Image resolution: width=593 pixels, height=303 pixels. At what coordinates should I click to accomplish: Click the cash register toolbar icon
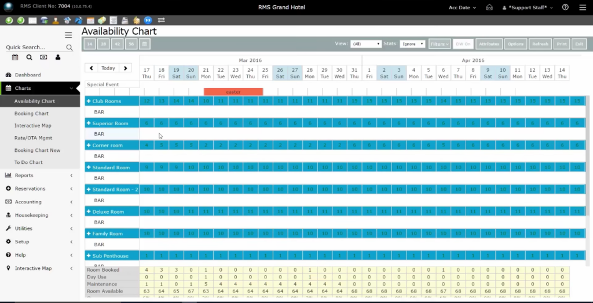pyautogui.click(x=125, y=20)
